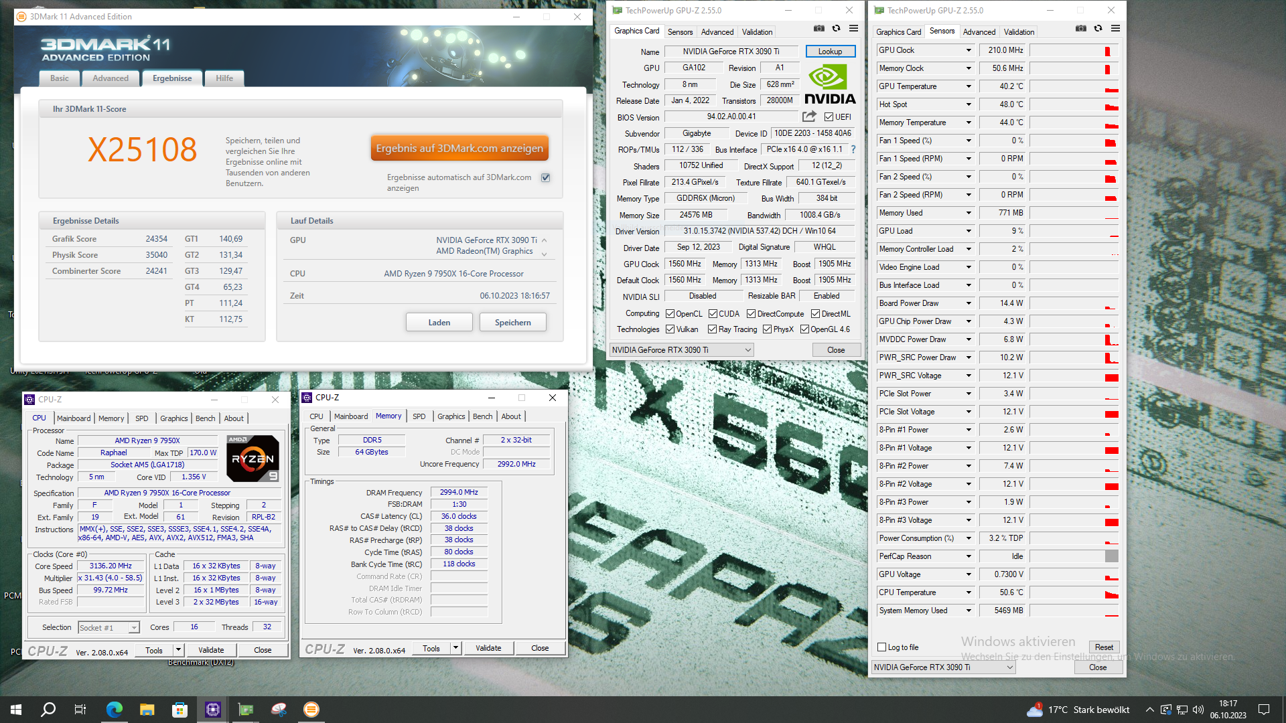Click the GPU Clock sensor graph

1074,50
